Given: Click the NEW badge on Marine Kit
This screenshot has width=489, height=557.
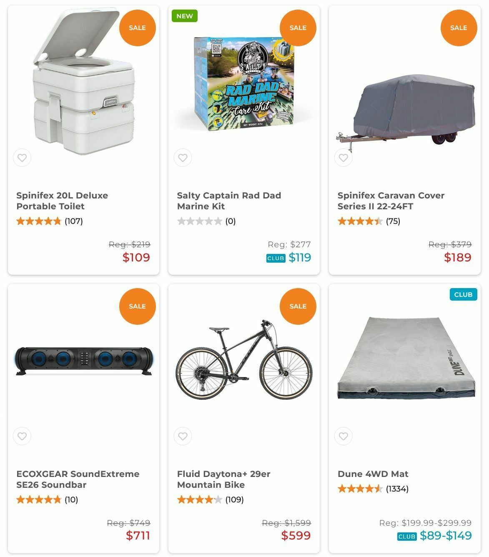Looking at the screenshot, I should click(184, 16).
